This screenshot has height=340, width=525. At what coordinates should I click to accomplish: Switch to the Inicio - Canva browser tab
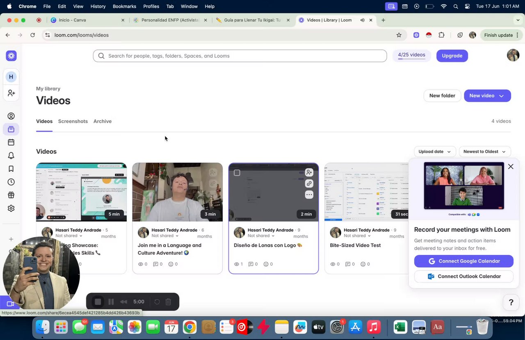(88, 20)
